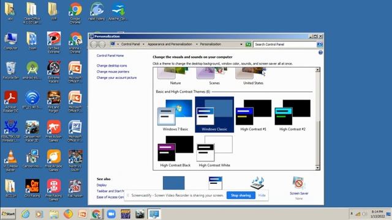Click the Start button

pos(8,214)
